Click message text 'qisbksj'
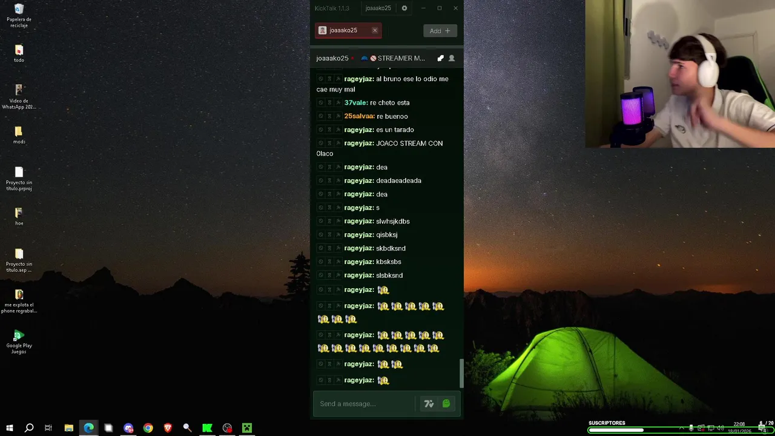Screen dimensions: 775x436 pos(387,235)
